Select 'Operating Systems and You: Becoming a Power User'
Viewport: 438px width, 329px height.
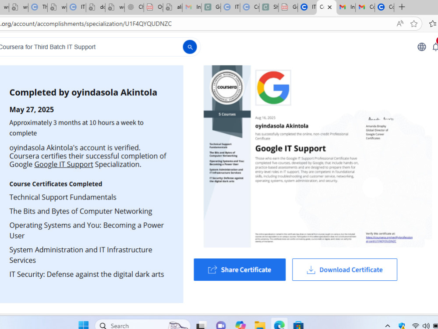click(87, 230)
